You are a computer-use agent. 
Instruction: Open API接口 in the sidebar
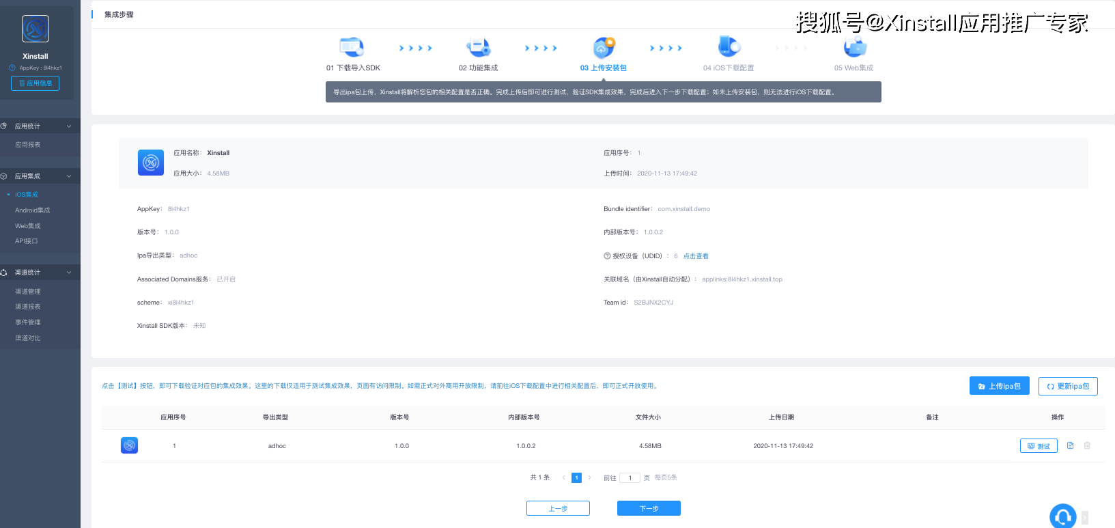point(27,241)
